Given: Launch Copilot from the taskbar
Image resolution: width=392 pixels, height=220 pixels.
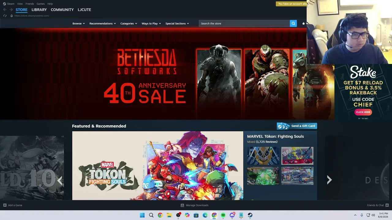Looking at the screenshot, I should (187, 215).
